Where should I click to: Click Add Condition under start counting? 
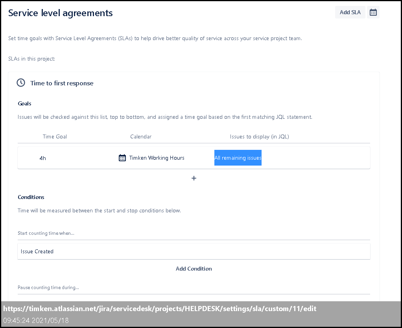(x=194, y=269)
